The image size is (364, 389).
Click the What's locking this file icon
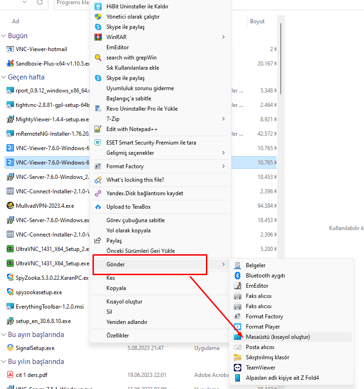pyautogui.click(x=98, y=180)
